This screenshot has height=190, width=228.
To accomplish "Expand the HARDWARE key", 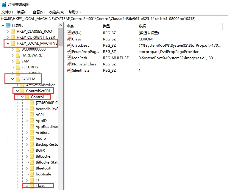I will tap(13, 55).
